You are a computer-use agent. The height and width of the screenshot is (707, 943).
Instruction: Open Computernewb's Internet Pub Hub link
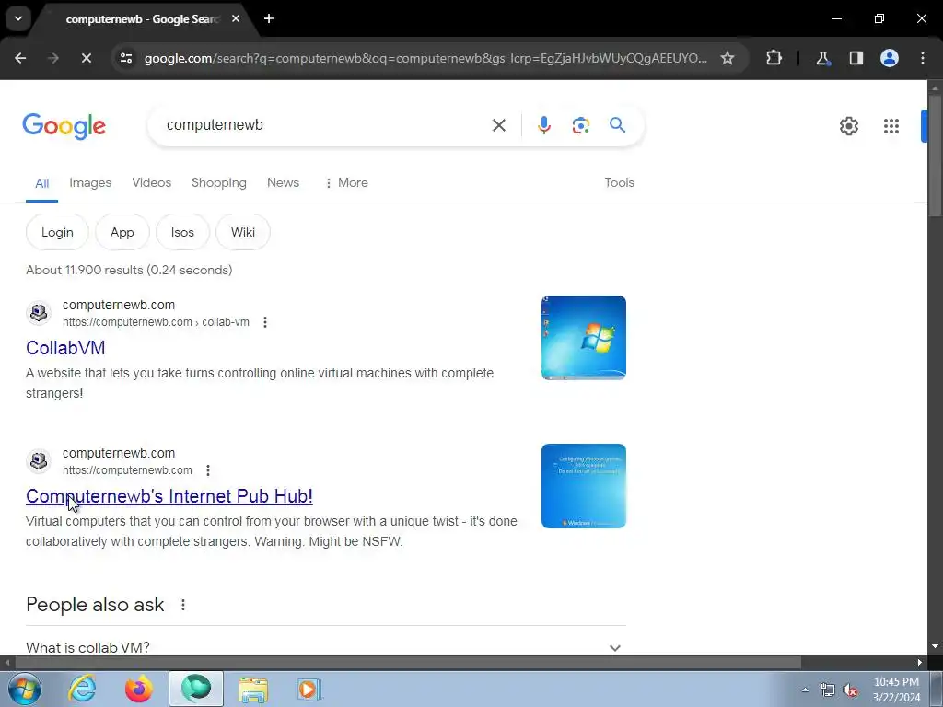pos(169,496)
